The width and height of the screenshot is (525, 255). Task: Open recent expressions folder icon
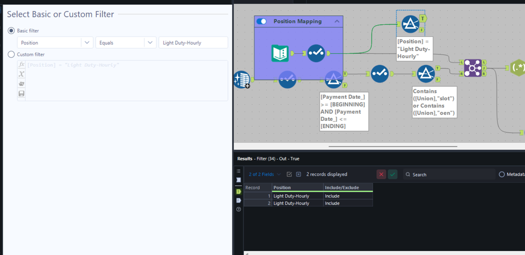pyautogui.click(x=22, y=84)
